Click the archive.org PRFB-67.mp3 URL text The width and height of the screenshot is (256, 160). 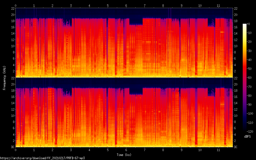43,158
